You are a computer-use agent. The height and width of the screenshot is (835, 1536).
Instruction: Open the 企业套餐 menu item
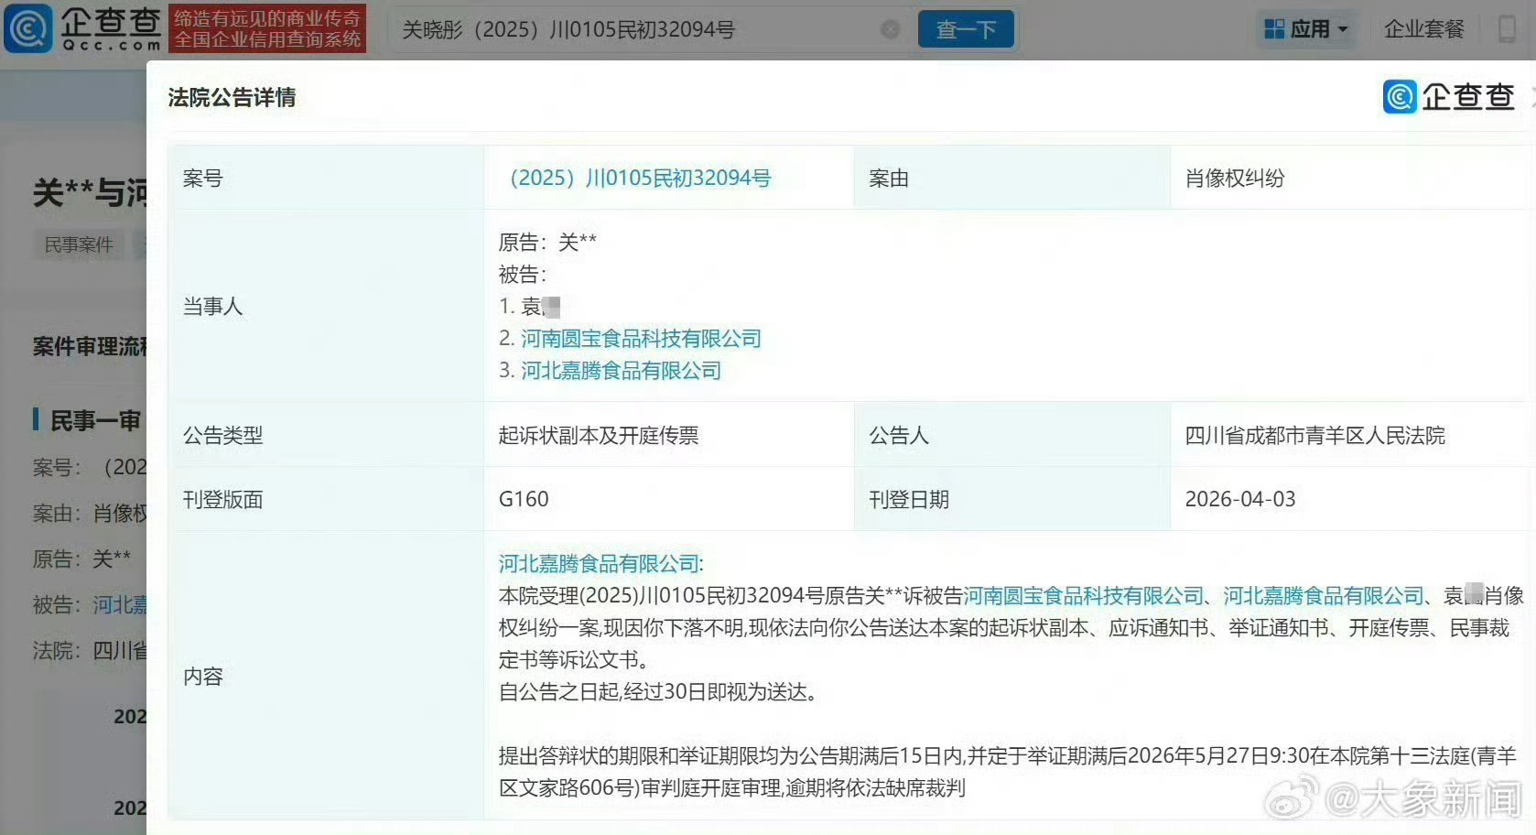pyautogui.click(x=1424, y=28)
